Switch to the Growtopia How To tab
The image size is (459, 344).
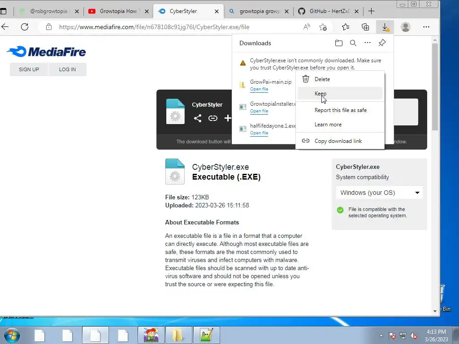(x=118, y=11)
